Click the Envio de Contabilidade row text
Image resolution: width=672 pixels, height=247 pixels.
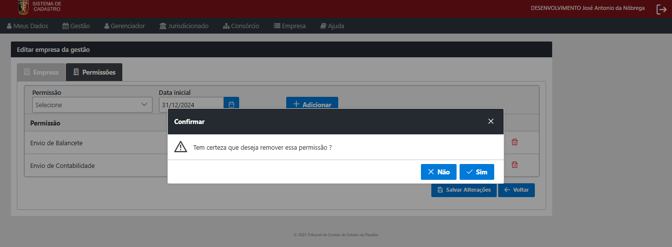pos(62,165)
